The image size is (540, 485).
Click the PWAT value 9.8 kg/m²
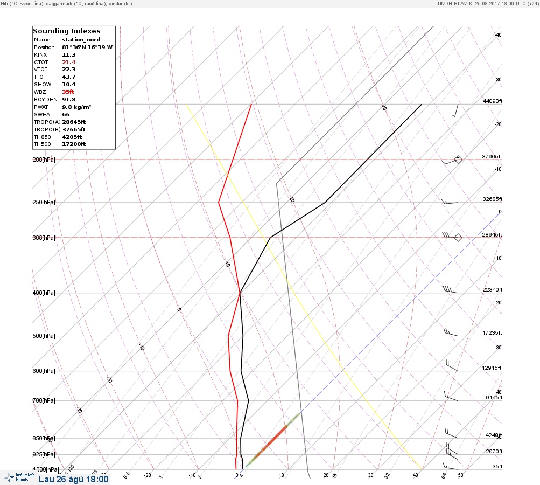click(76, 107)
